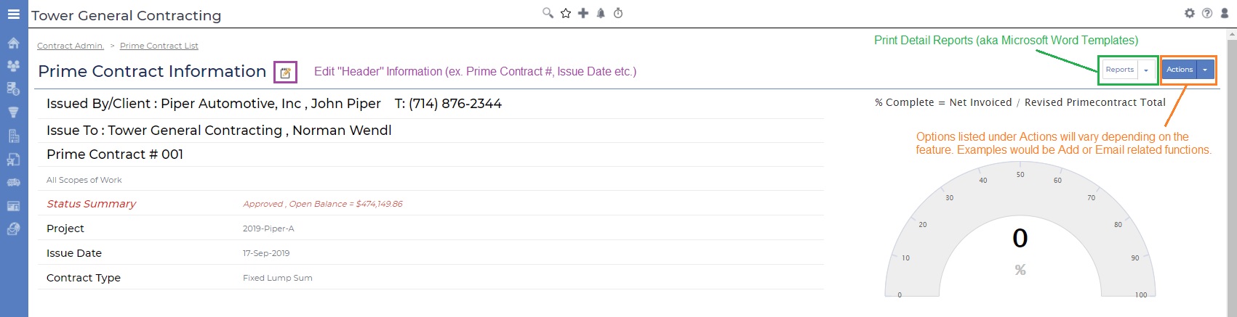
Task: Click the help question mark icon
Action: point(1207,13)
